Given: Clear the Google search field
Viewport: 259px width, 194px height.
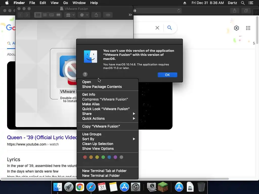Looking at the screenshot, I should (157, 28).
